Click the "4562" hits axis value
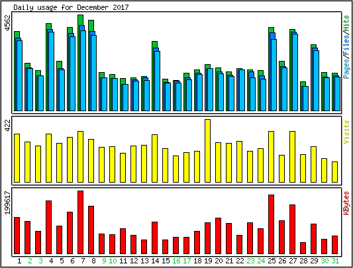 (x=8, y=22)
